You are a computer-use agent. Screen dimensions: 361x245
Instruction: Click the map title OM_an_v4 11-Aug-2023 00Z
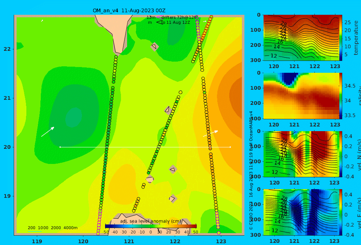click(x=129, y=10)
